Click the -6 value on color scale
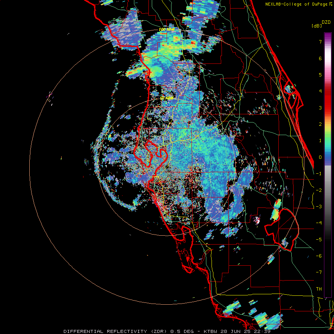Screen dimensions: 334x334 tap(319, 256)
